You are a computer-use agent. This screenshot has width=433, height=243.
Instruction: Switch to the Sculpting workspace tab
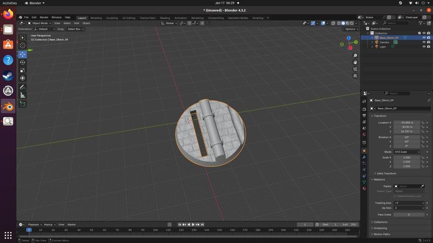[112, 18]
